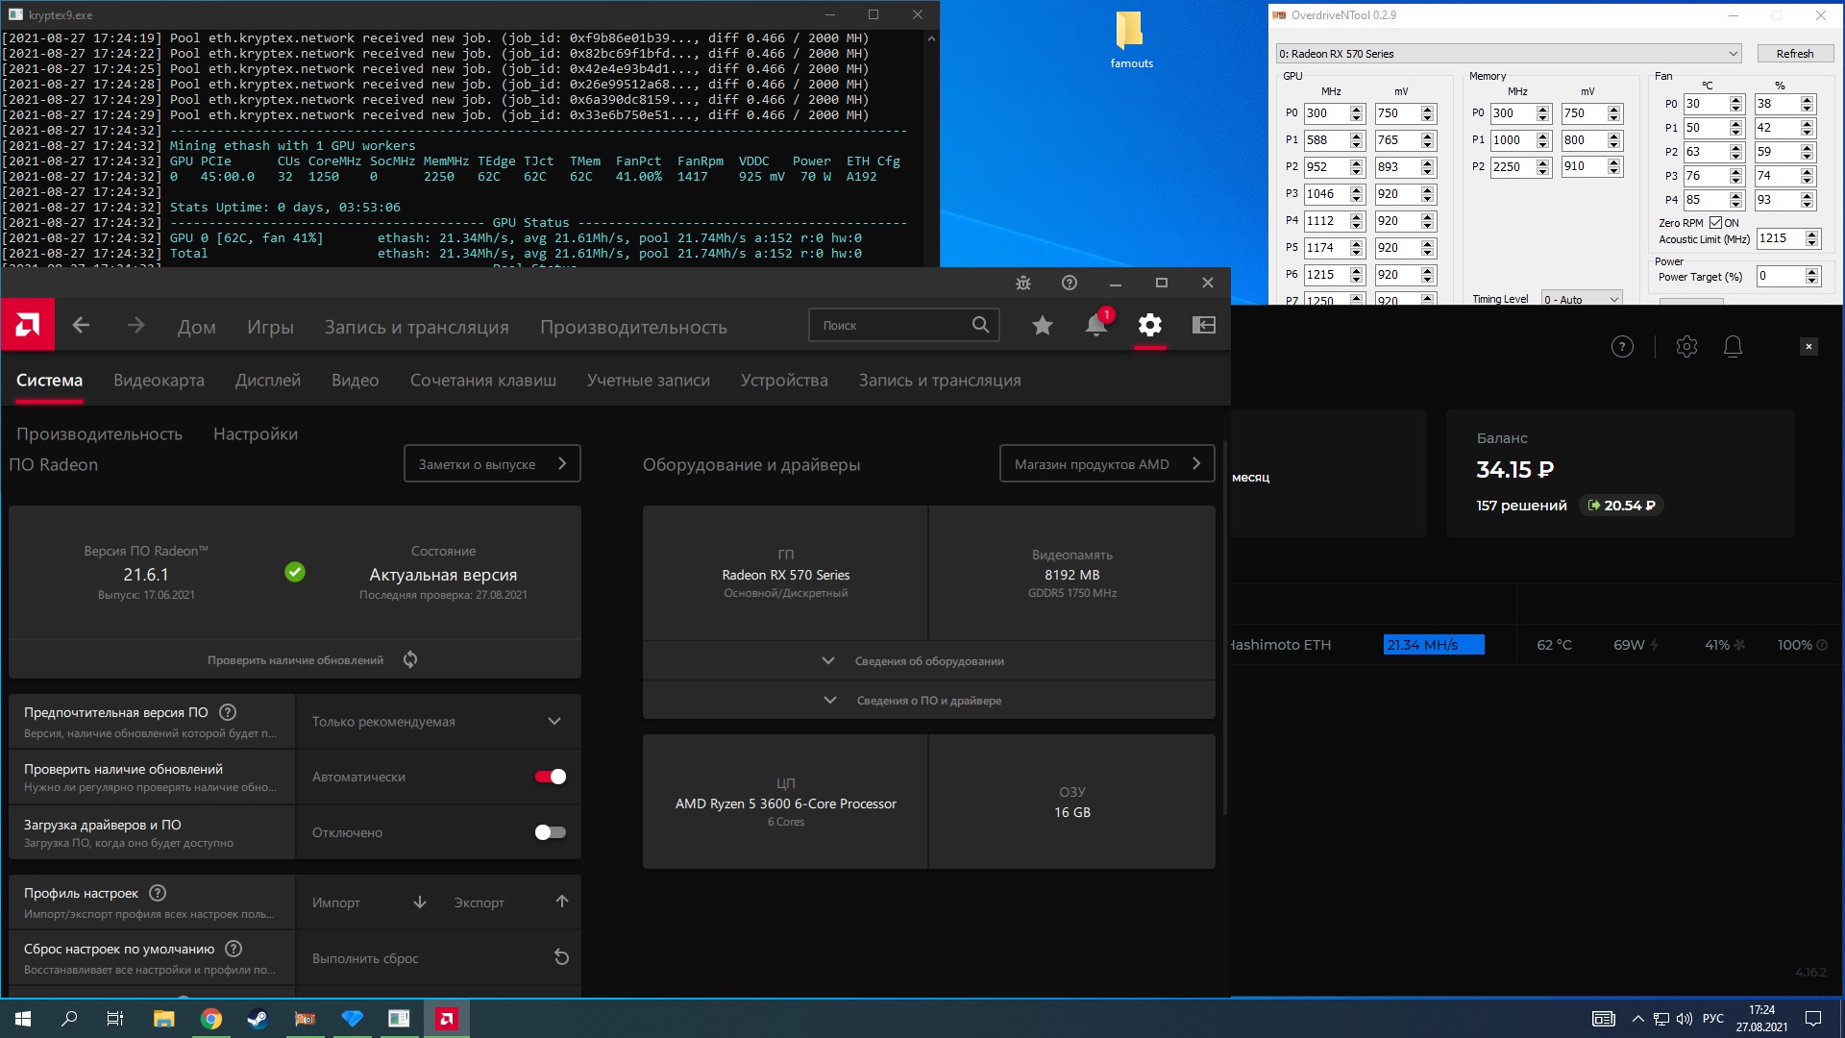Toggle the sidebar panel icon
This screenshot has height=1038, width=1845.
pos(1204,325)
